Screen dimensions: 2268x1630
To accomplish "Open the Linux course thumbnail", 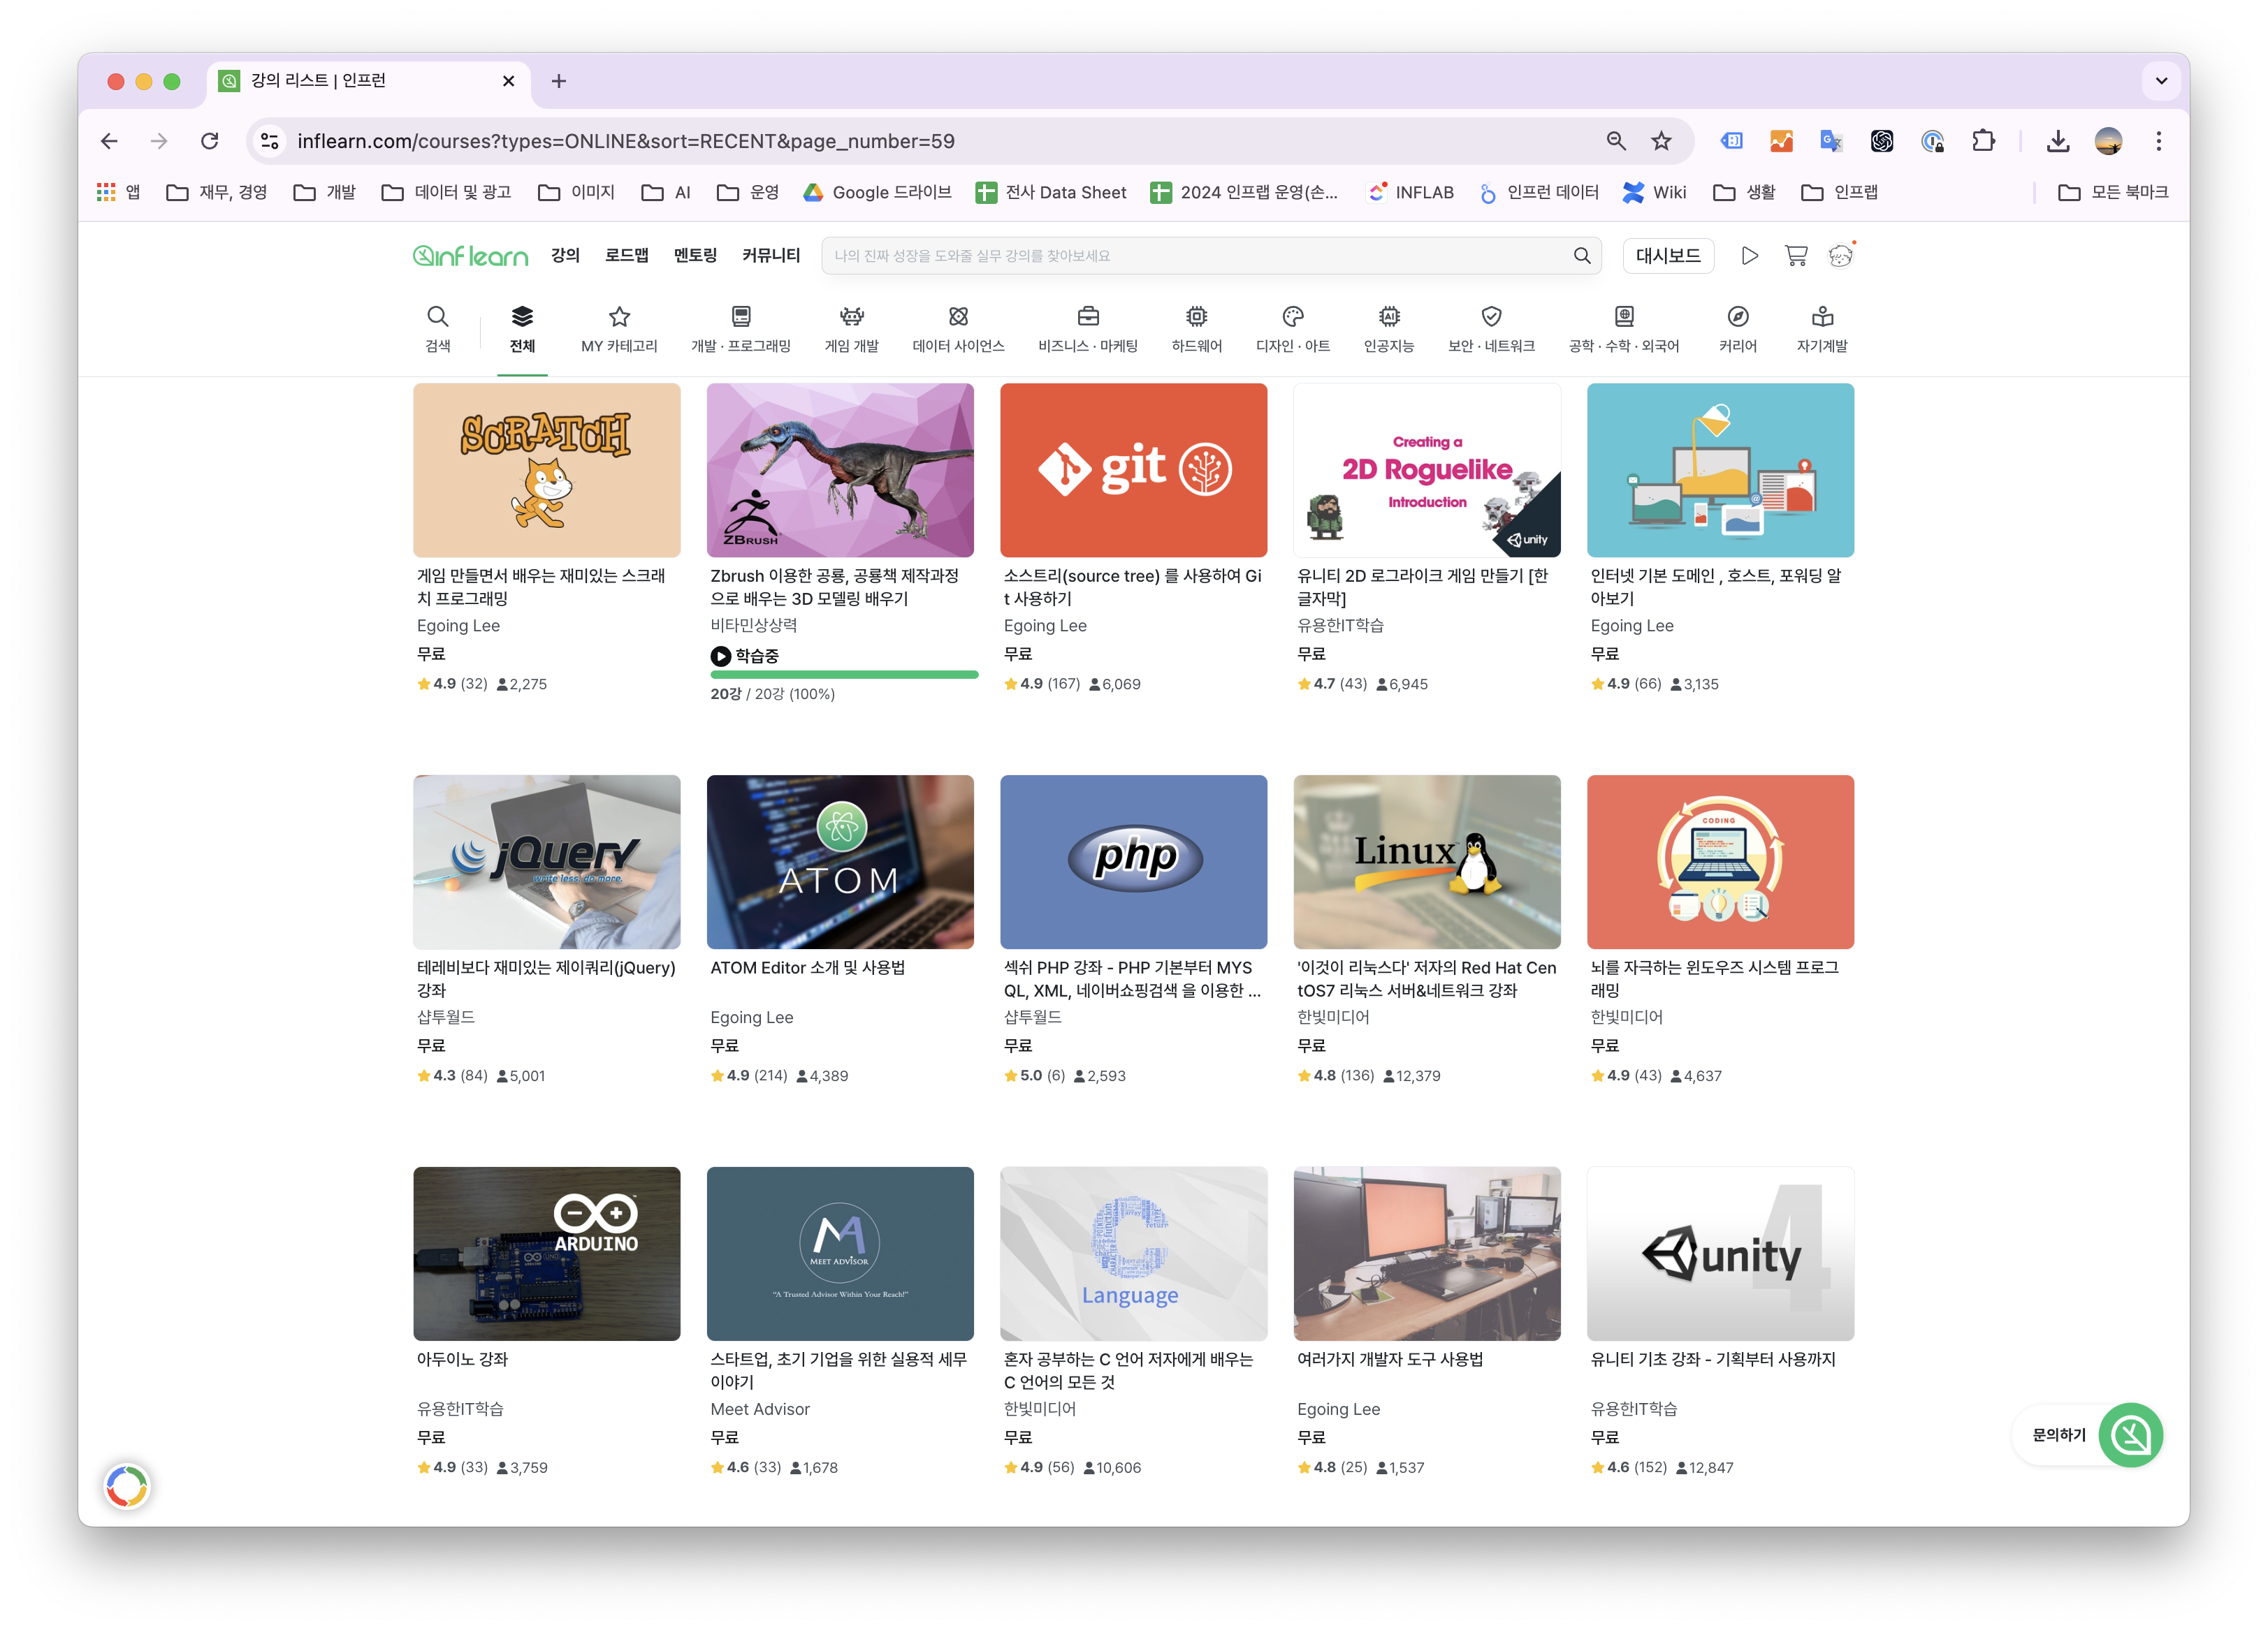I will tap(1427, 862).
